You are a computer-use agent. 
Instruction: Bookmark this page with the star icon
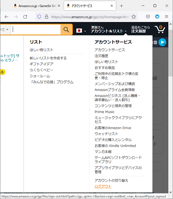tap(134, 17)
